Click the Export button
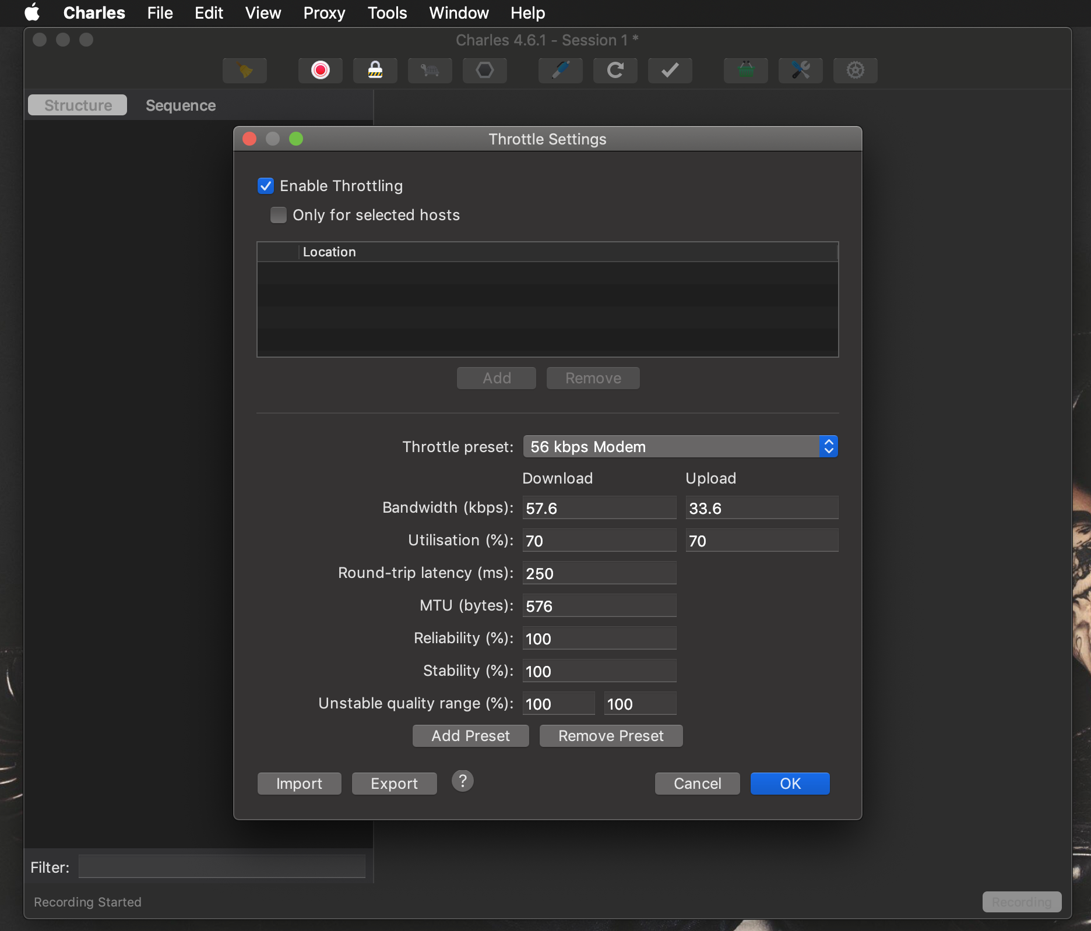This screenshot has width=1091, height=931. (394, 783)
